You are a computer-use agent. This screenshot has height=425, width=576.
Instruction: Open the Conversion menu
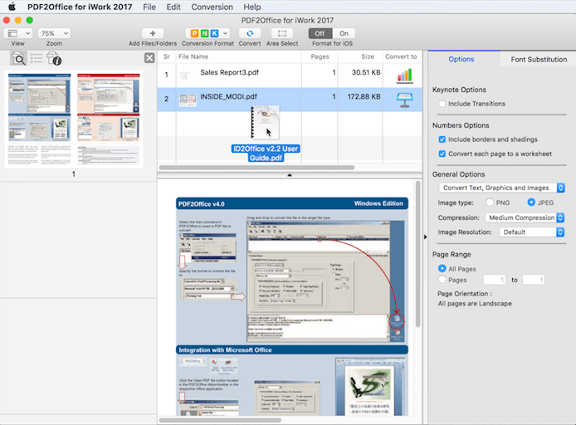click(212, 7)
